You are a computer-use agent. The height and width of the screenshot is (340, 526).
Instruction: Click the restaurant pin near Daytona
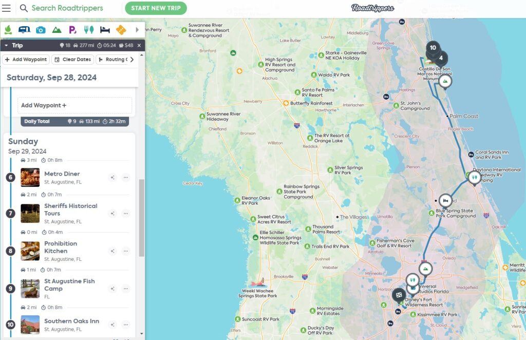tap(474, 177)
